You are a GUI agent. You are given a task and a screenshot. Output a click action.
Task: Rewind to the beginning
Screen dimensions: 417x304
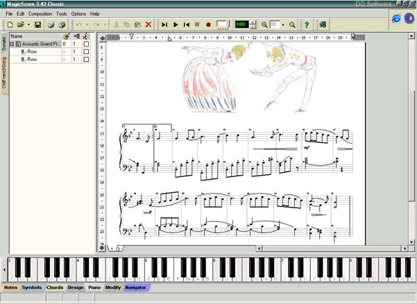pyautogui.click(x=187, y=25)
